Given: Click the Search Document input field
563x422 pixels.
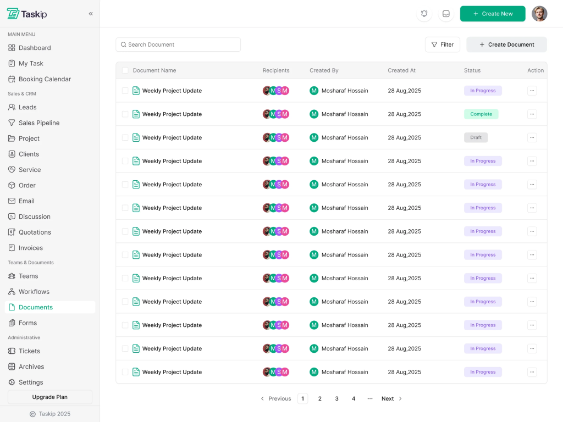Looking at the screenshot, I should (x=178, y=45).
